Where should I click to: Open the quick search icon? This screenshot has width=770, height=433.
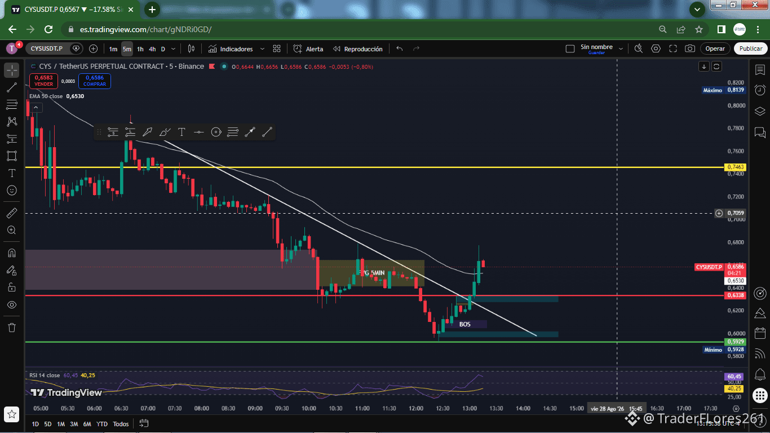639,49
